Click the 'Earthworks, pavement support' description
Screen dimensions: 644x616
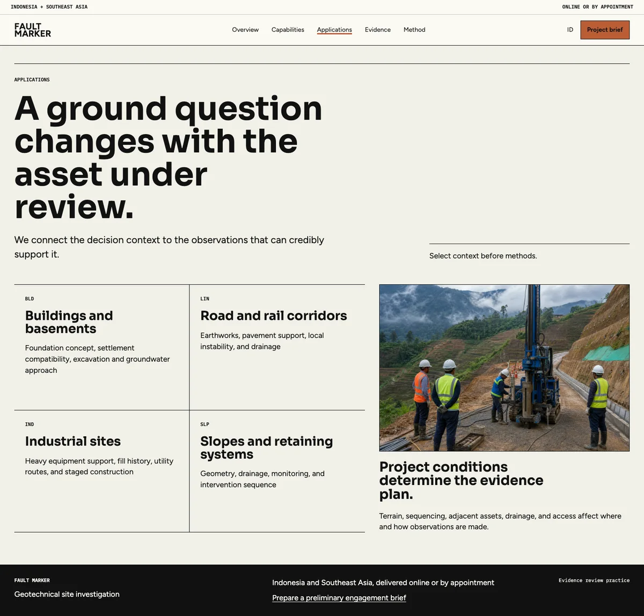[262, 341]
